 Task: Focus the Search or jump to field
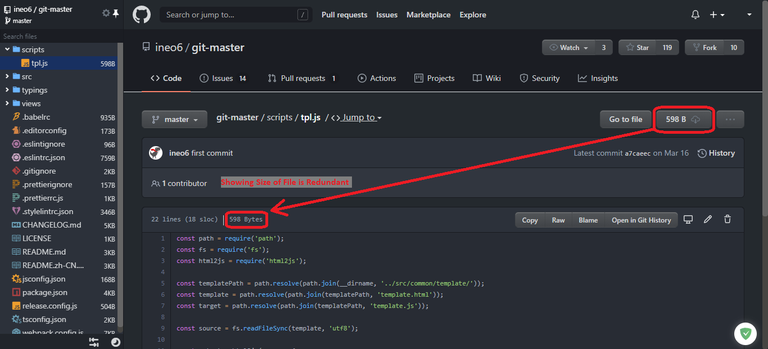(x=236, y=15)
